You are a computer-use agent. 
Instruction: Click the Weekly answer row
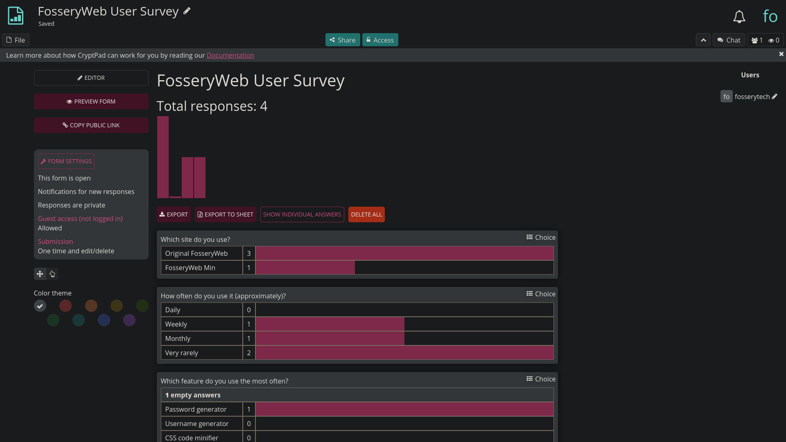[357, 324]
